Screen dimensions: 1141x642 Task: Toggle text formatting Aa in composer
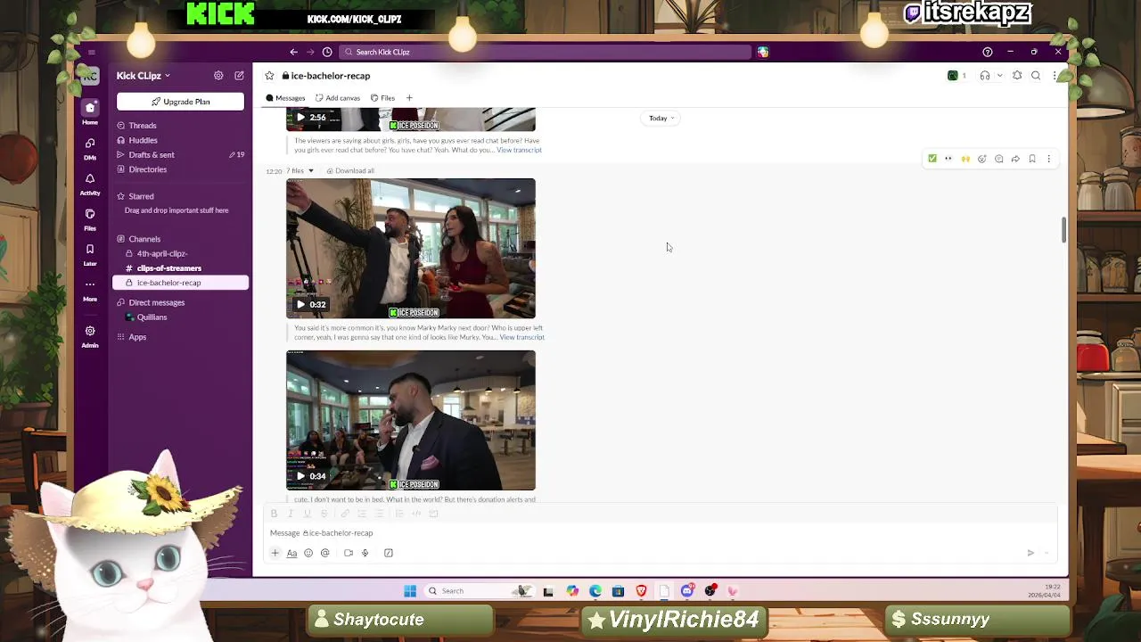291,553
